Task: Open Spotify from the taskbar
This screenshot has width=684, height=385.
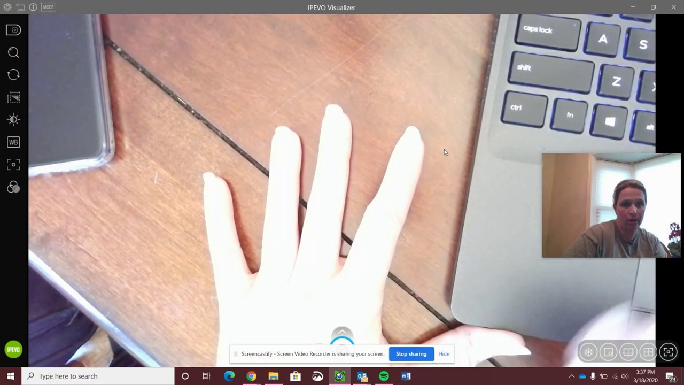Action: [x=384, y=376]
